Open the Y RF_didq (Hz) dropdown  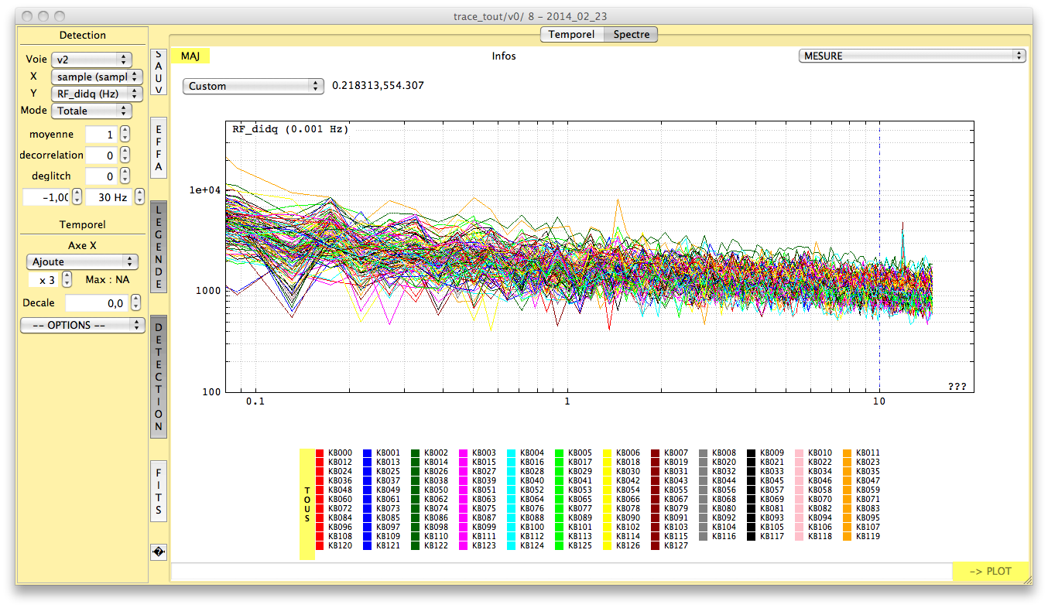coord(97,94)
